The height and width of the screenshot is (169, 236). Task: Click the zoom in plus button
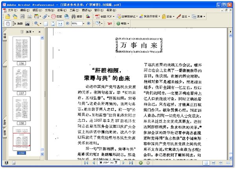(x=88, y=24)
